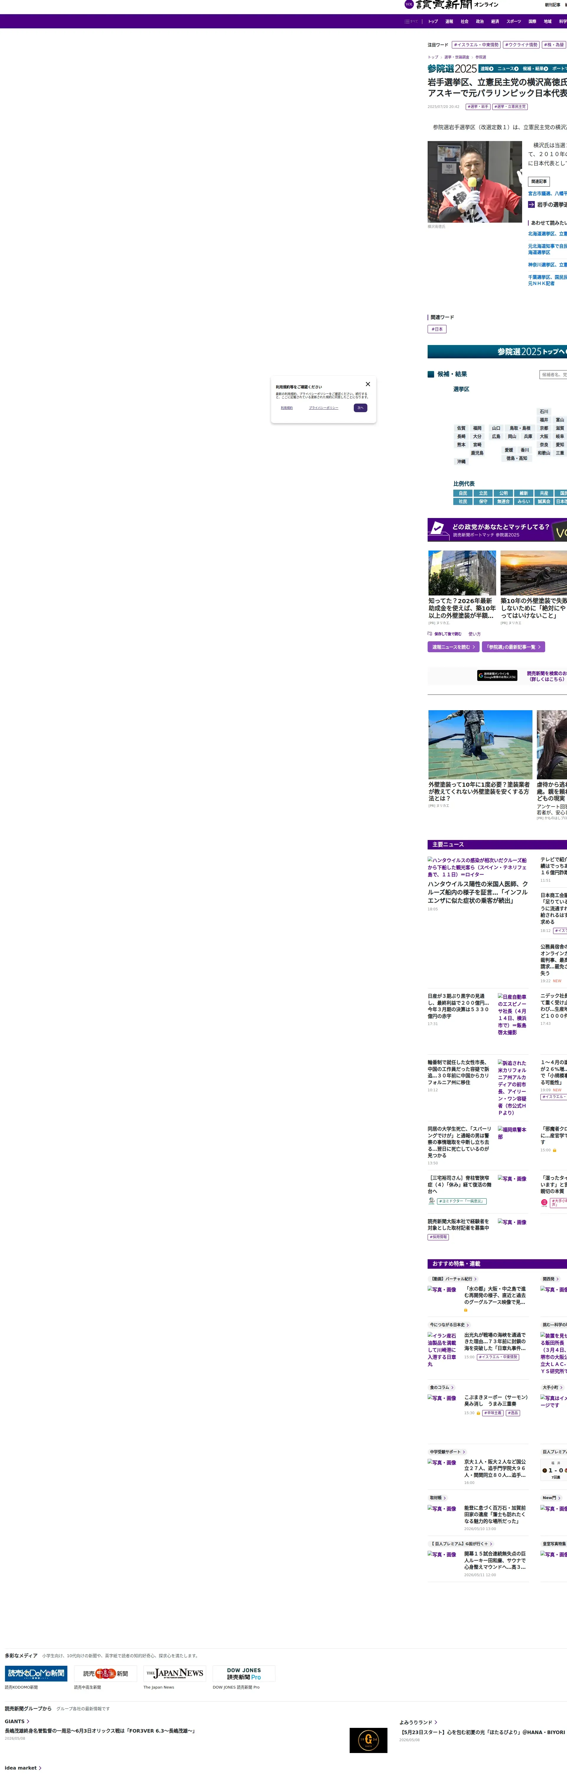Expand the 【動画】バーチャル紀行 section chevron
Viewport: 567px width, 1774px height.
[475, 1279]
